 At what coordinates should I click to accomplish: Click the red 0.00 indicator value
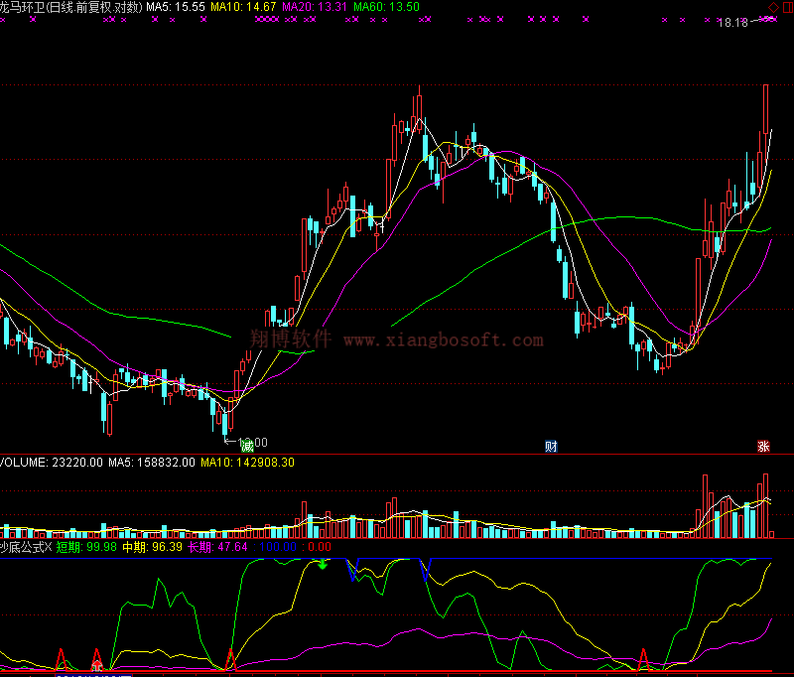[320, 547]
